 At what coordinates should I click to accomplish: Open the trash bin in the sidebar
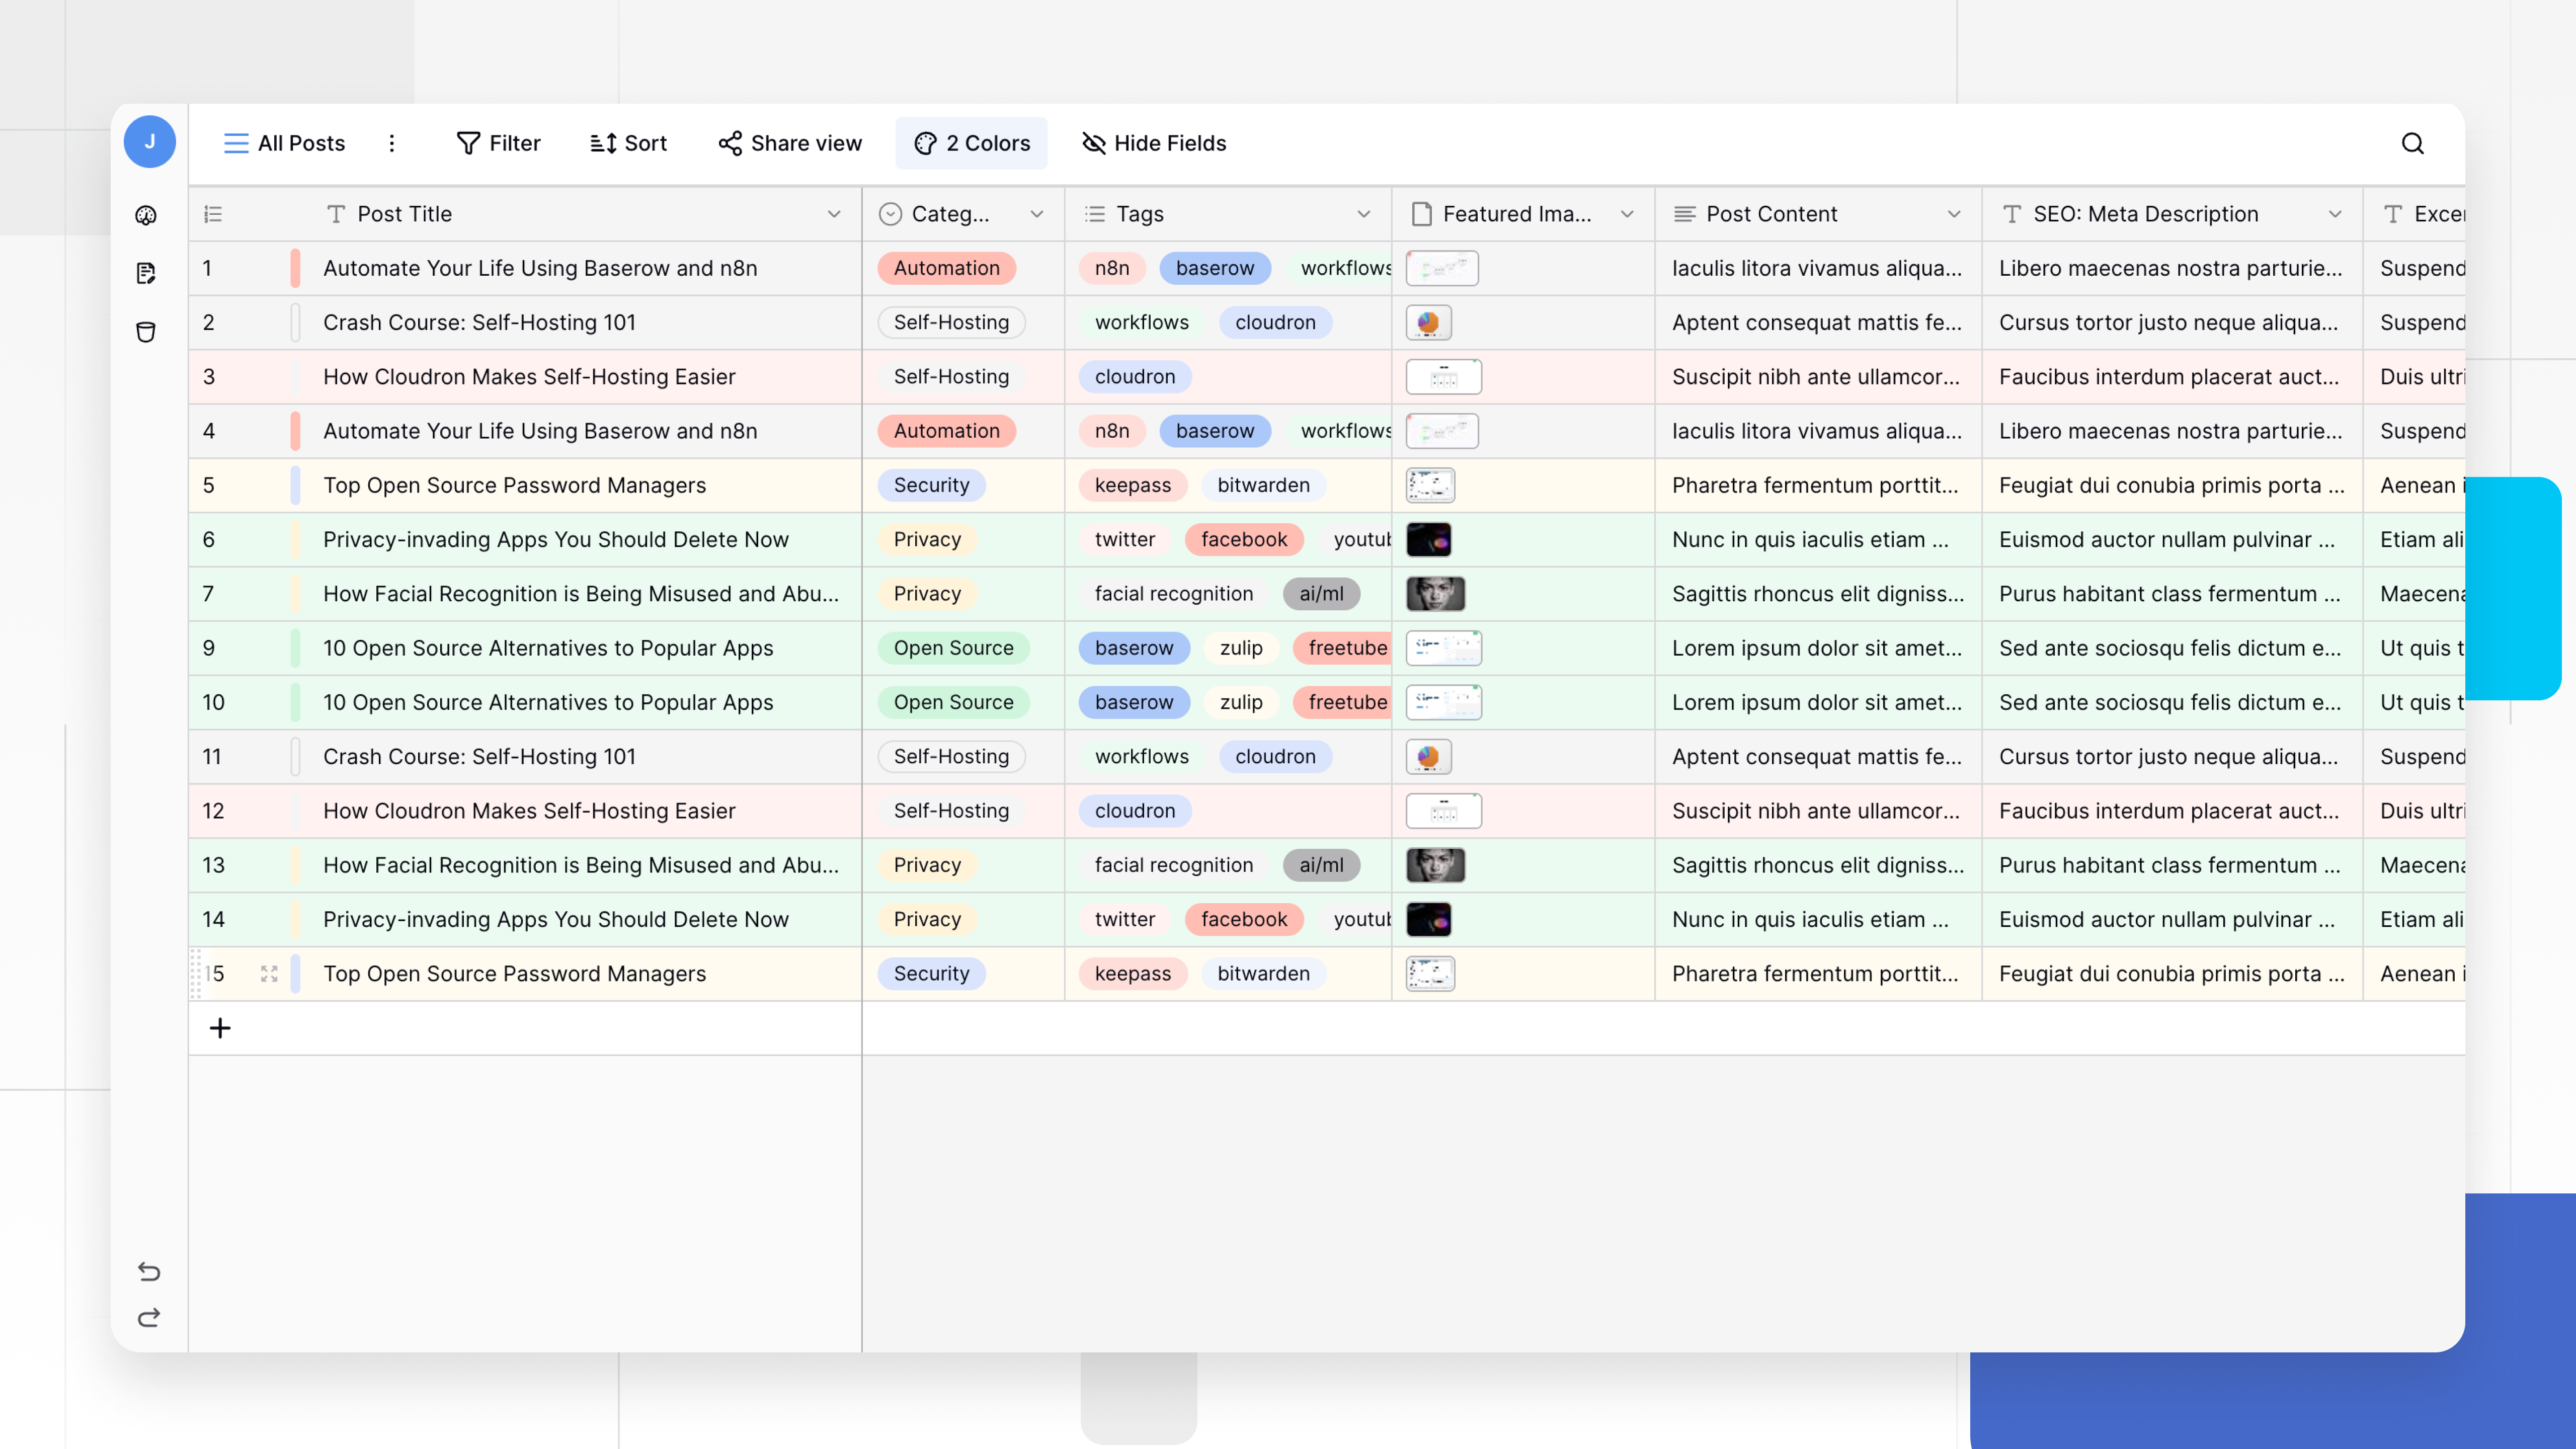coord(147,332)
